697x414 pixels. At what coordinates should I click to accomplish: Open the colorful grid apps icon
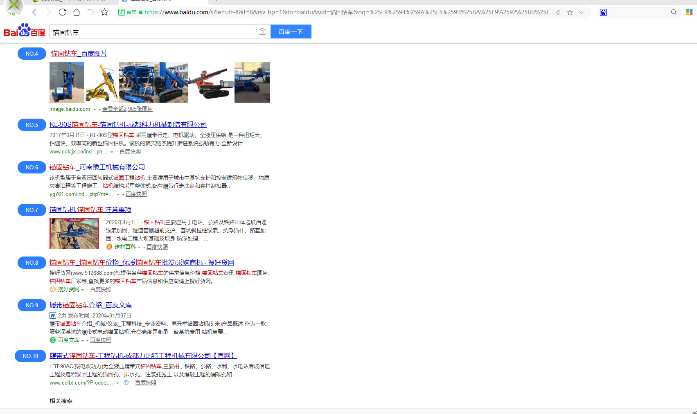[689, 12]
